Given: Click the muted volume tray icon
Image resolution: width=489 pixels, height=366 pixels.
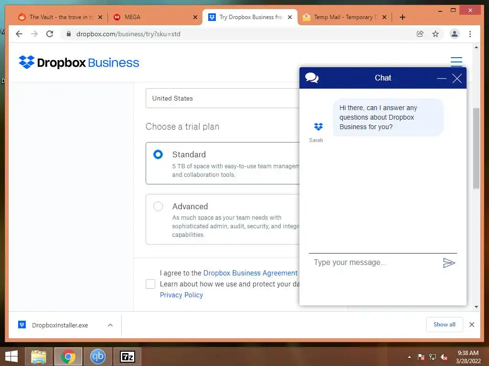Looking at the screenshot, I should 444,357.
